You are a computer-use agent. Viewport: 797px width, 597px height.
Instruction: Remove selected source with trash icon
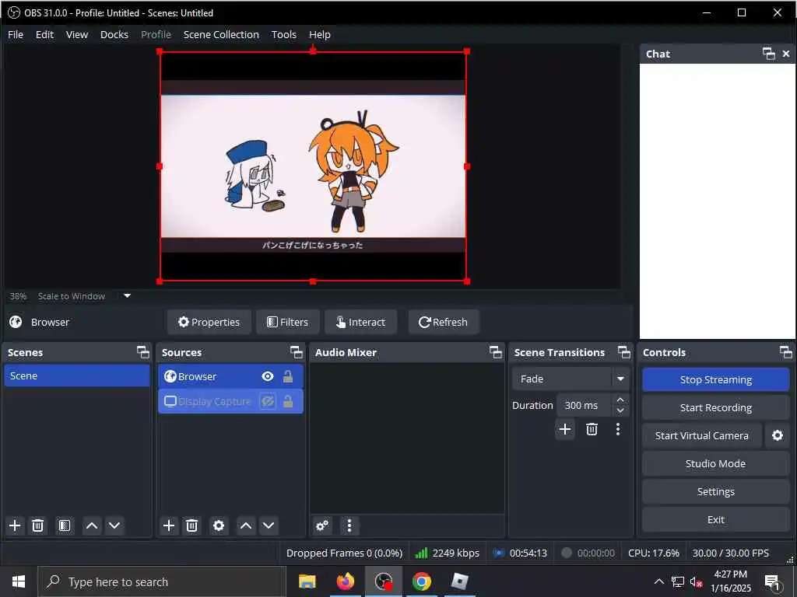[191, 525]
